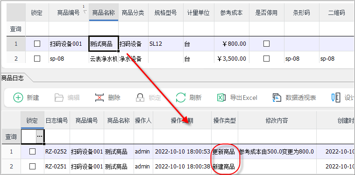The width and height of the screenshot is (355, 175).
Task: Check 锁定 box for log RZ-0252
Action: click(32, 152)
